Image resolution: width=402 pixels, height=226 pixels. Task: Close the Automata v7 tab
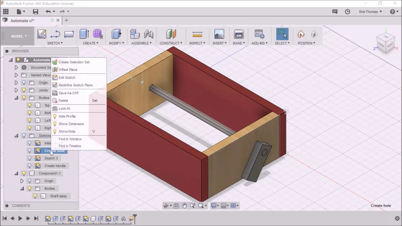(58, 20)
